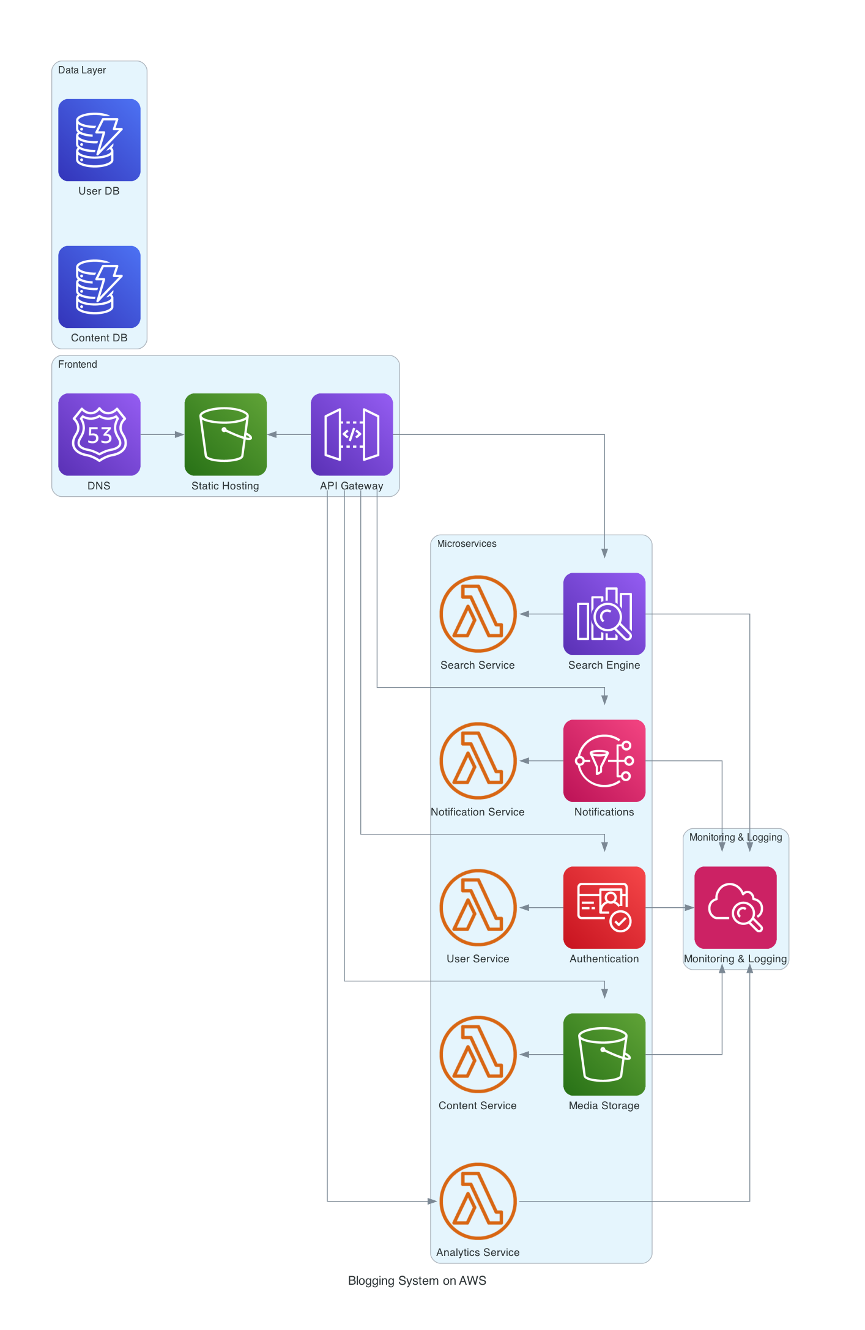Select the Search Service Lambda icon
Image resolution: width=865 pixels, height=1330 pixels.
click(x=478, y=614)
